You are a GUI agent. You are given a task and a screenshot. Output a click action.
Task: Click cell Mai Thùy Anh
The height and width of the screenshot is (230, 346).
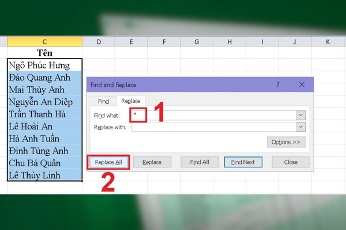click(x=44, y=89)
